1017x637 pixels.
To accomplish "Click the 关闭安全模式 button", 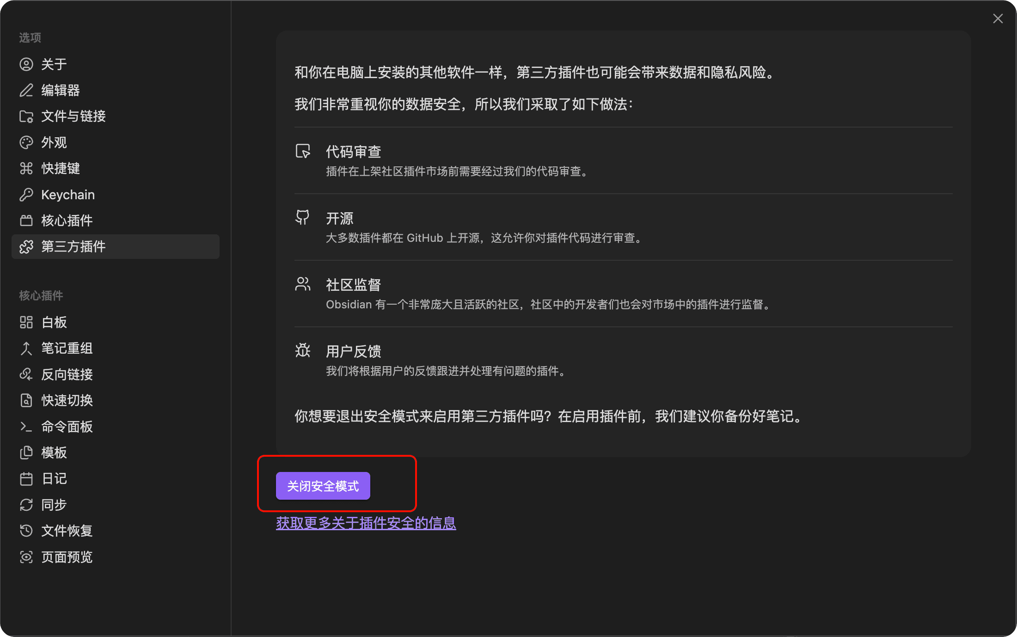I will pos(322,486).
